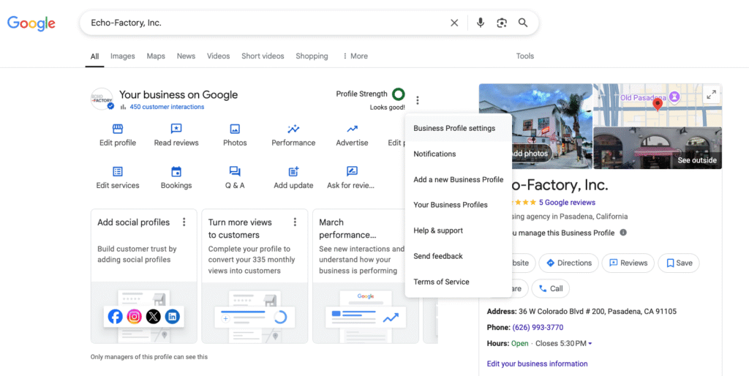Open the Add social profiles card
749x376 pixels.
pyautogui.click(x=144, y=276)
